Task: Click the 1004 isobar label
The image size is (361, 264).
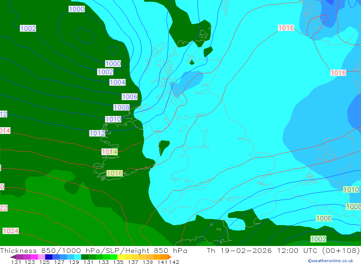Action: pos(117,82)
